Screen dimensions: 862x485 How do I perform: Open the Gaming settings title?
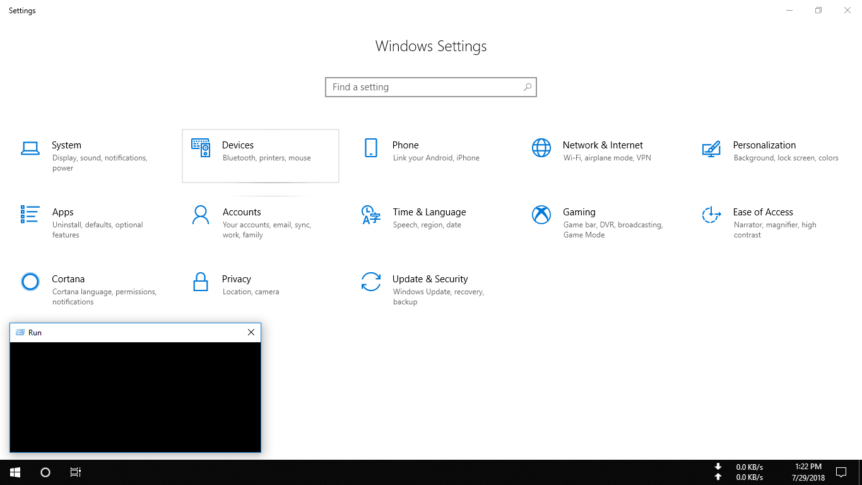(x=579, y=212)
